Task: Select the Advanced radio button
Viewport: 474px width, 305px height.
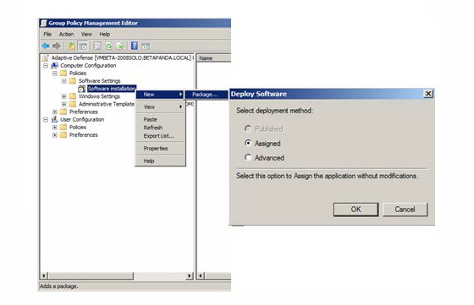Action: 248,157
